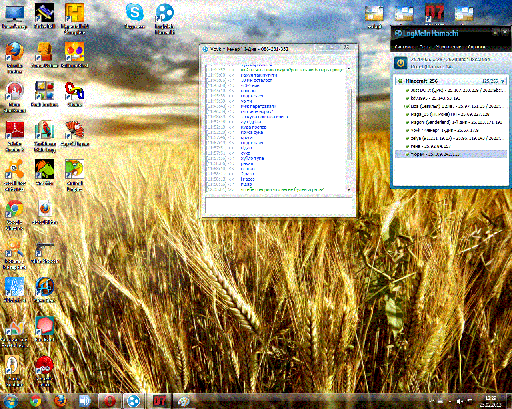Image resolution: width=512 pixels, height=409 pixels.
Task: Click chat message '30 мін осталося'
Action: pyautogui.click(x=256, y=80)
